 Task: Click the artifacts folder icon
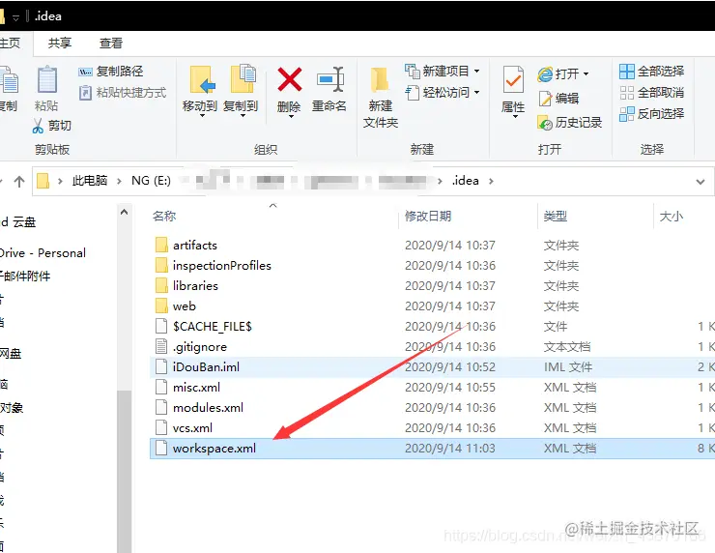pos(161,245)
